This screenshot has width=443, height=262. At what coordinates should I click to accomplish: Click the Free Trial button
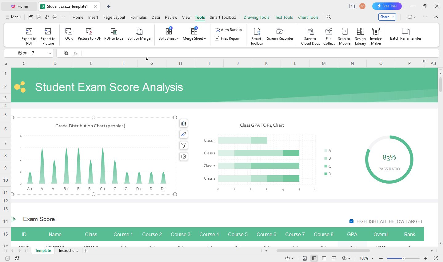(x=387, y=6)
